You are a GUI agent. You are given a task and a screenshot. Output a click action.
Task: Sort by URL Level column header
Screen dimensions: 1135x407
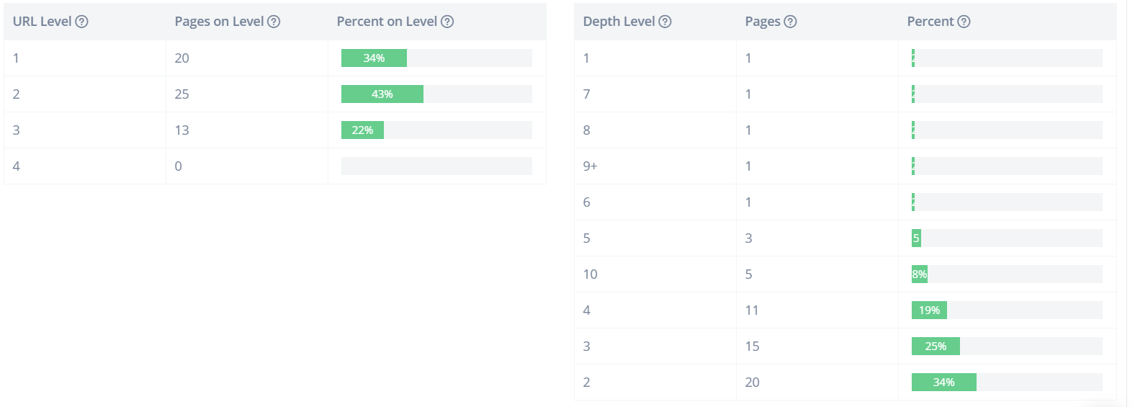click(x=42, y=22)
